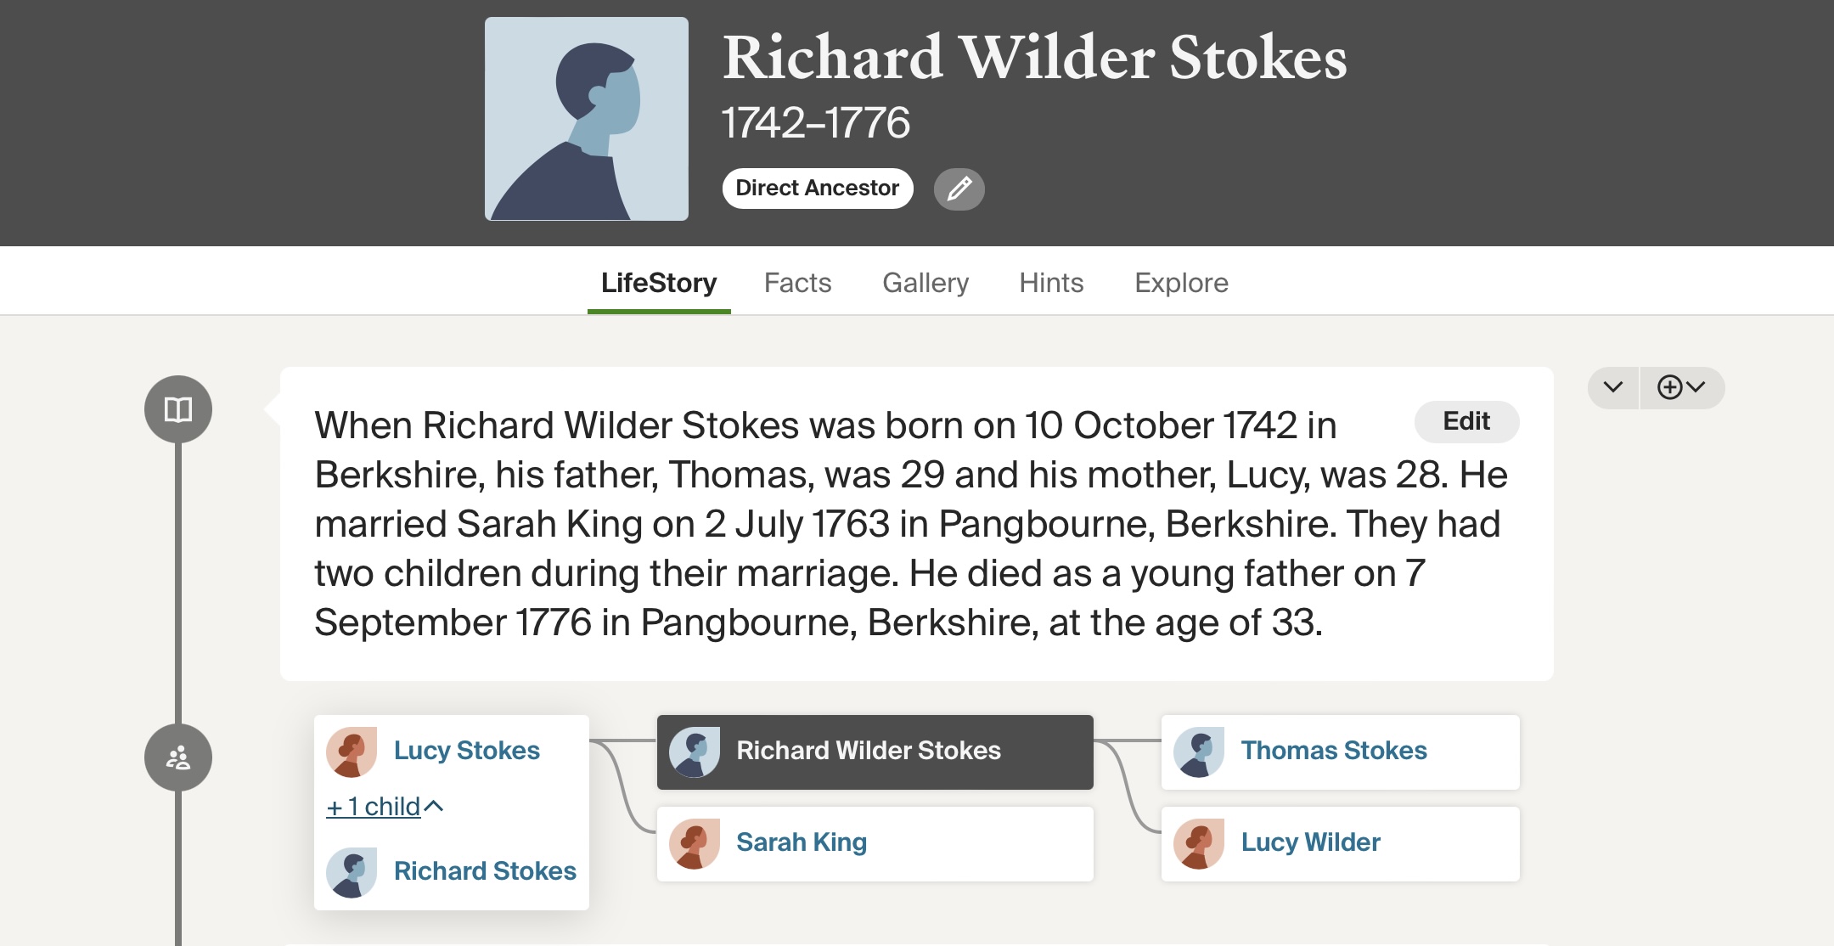Viewport: 1834px width, 946px height.
Task: Click Lucy Wilder avatar icon
Action: tap(1199, 843)
